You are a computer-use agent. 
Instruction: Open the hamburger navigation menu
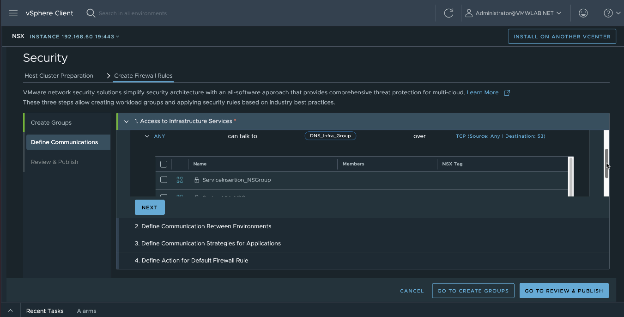(13, 13)
